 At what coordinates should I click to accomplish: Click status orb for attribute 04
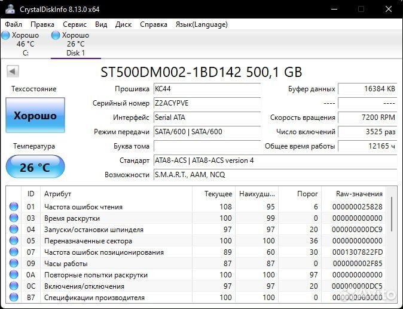tap(14, 229)
